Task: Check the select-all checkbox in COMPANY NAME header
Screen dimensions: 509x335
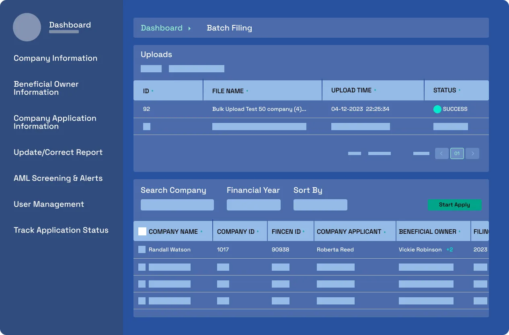Action: [142, 231]
